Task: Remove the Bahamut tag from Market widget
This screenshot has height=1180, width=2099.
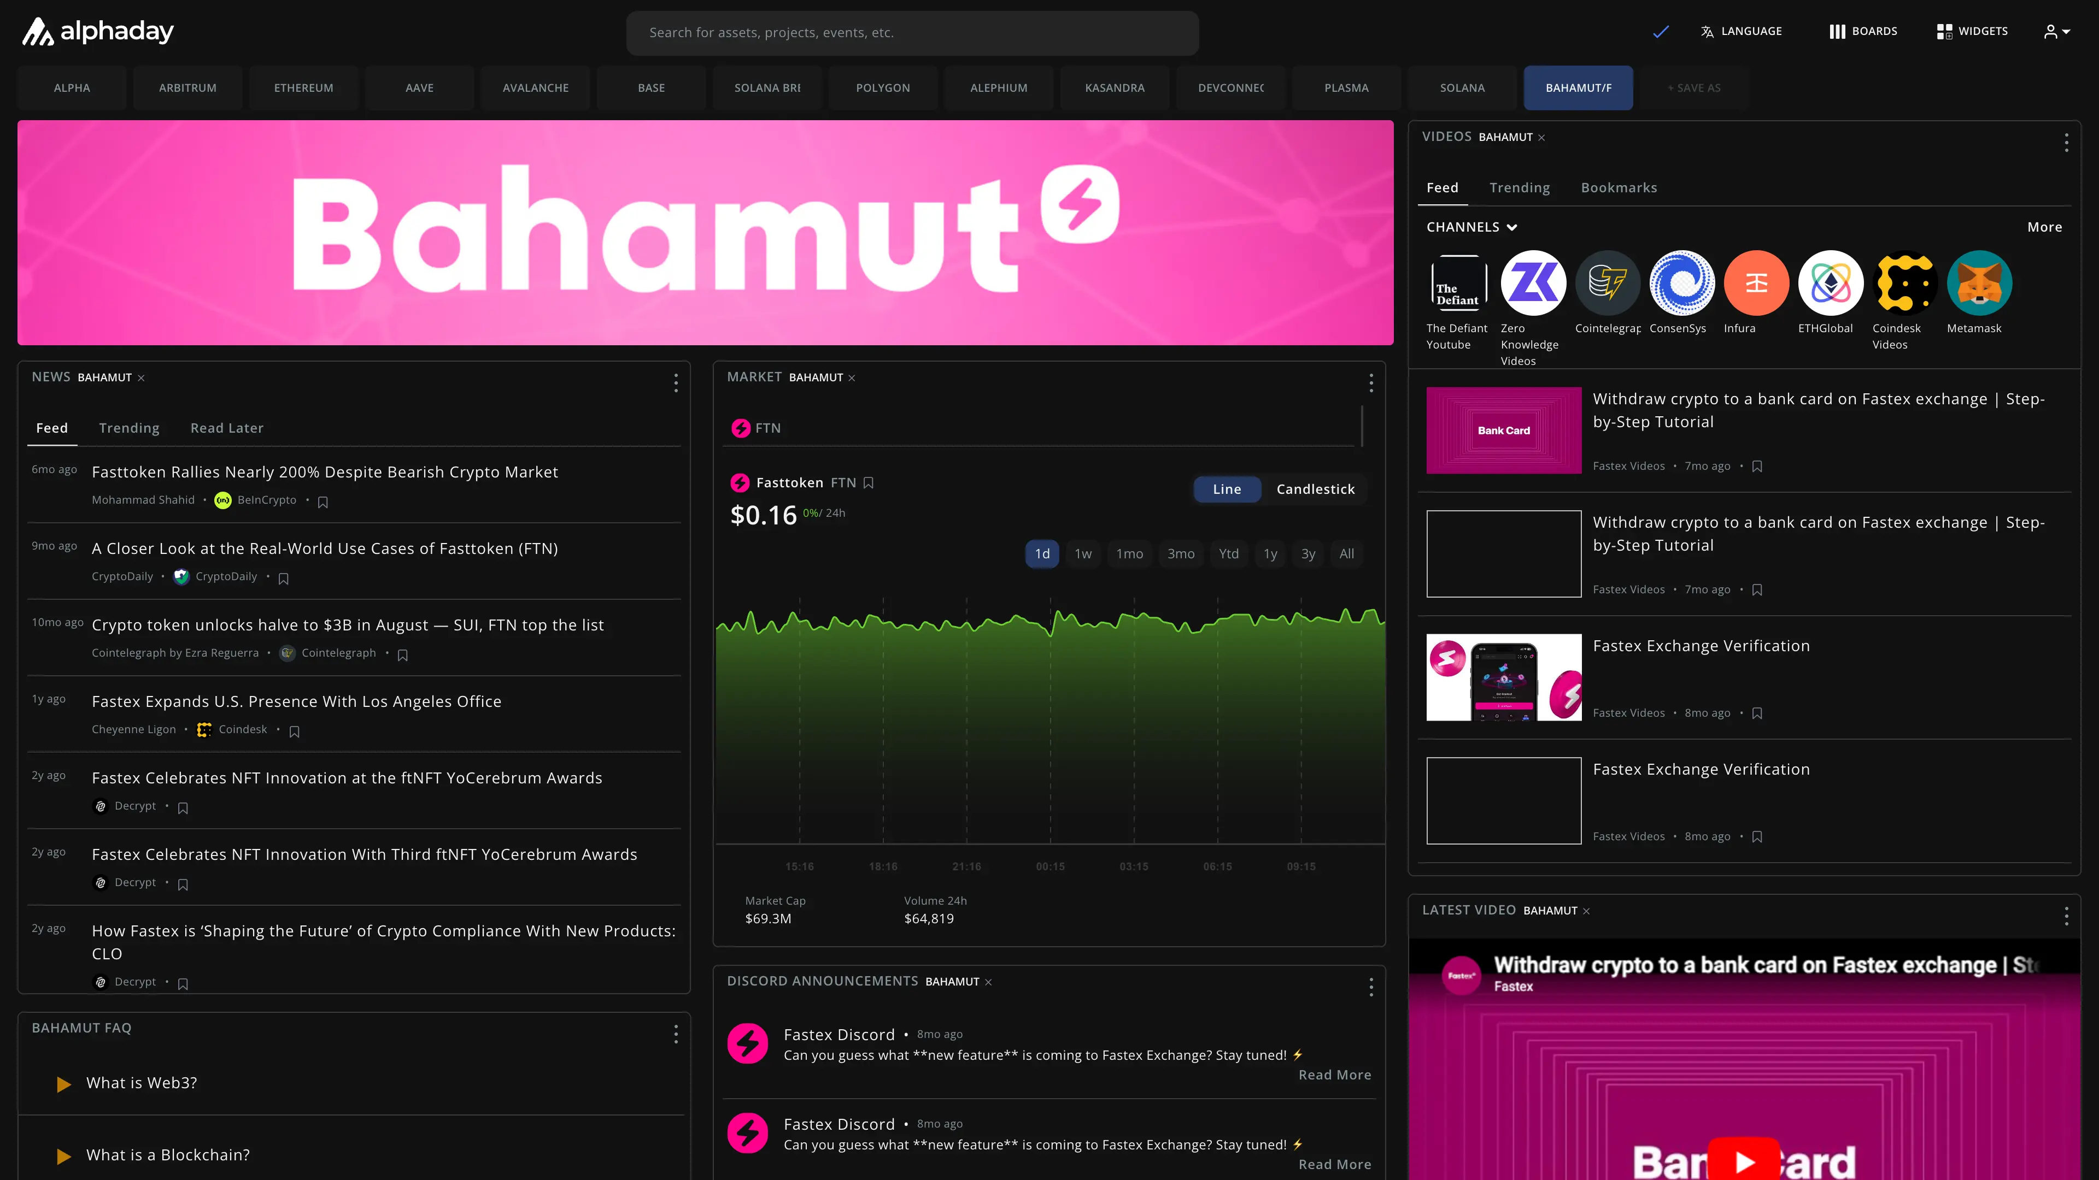Action: click(x=852, y=378)
